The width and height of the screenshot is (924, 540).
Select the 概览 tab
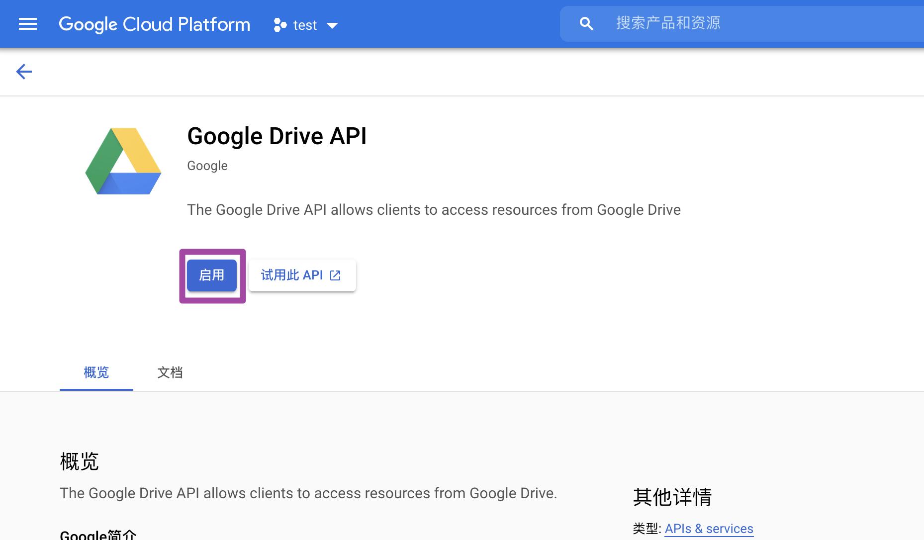pos(96,372)
